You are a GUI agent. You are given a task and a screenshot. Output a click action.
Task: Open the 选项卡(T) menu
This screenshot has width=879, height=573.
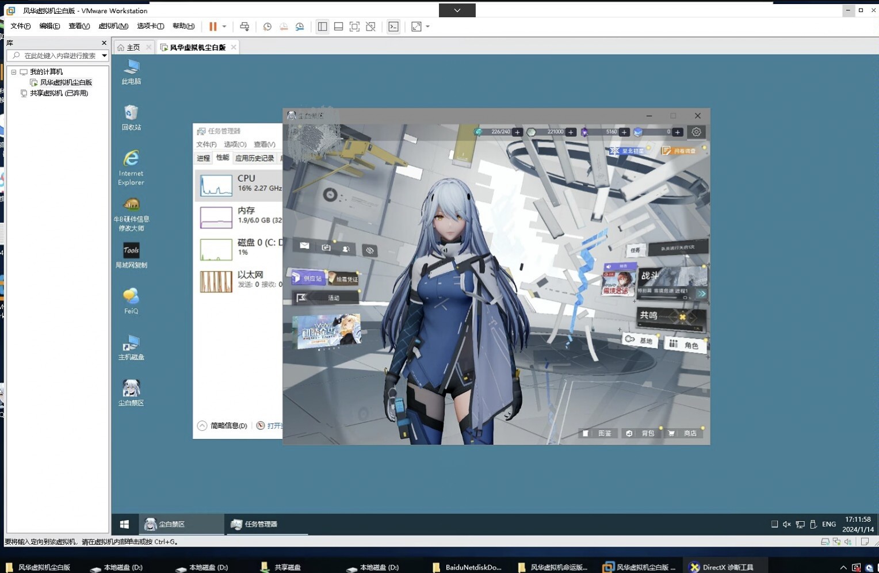click(x=151, y=26)
